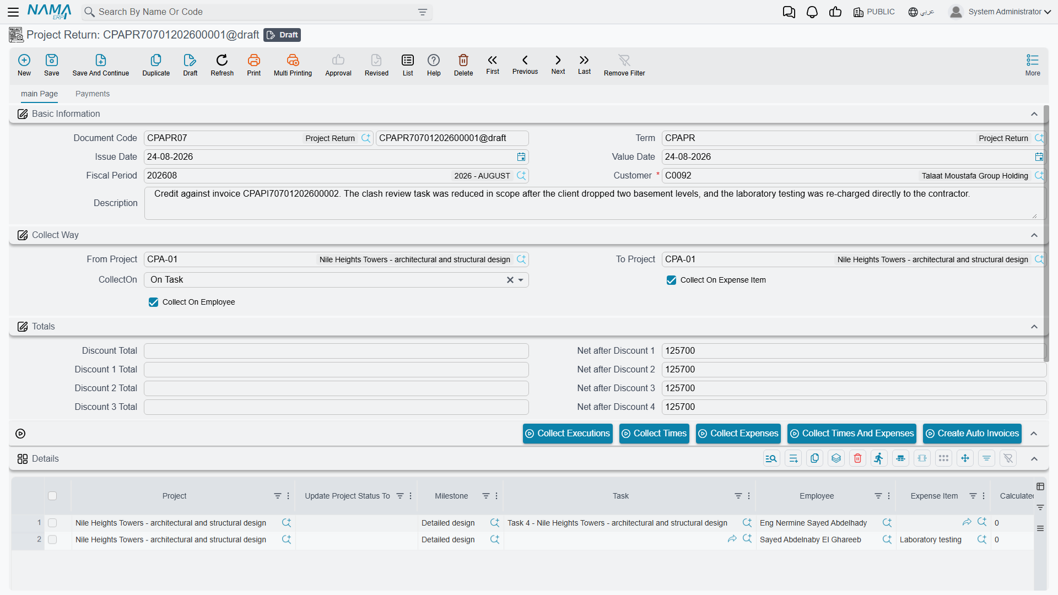Clear the CollectOn On Task value

[510, 280]
